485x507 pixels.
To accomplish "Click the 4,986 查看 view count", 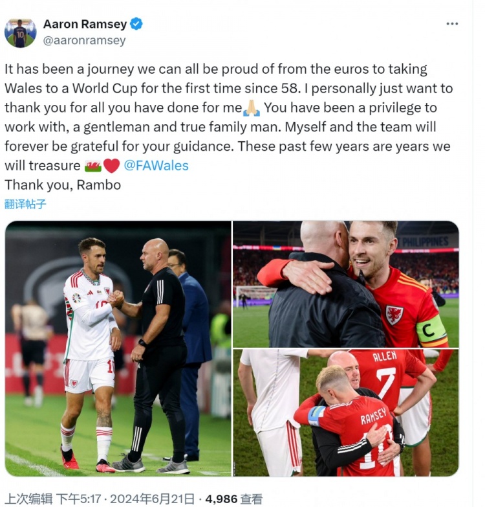I will tap(234, 499).
